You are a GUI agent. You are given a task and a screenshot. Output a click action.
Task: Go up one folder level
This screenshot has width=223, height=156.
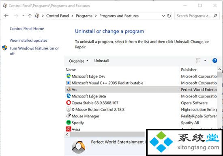point(30,16)
